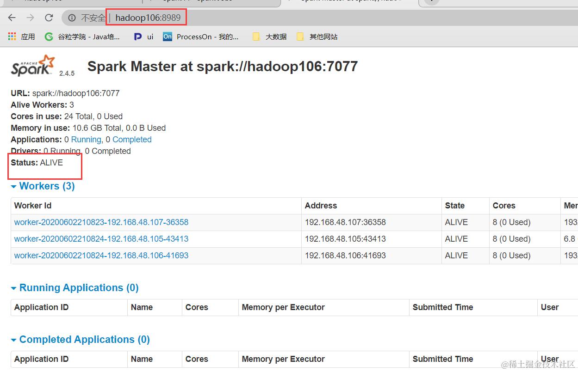578x372 pixels.
Task: Open the Completed applications link
Action: pos(132,140)
